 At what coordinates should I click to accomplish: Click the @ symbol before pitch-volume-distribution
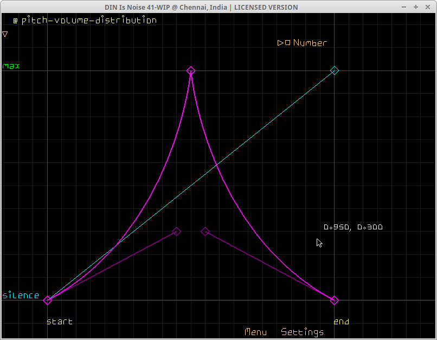(15, 21)
